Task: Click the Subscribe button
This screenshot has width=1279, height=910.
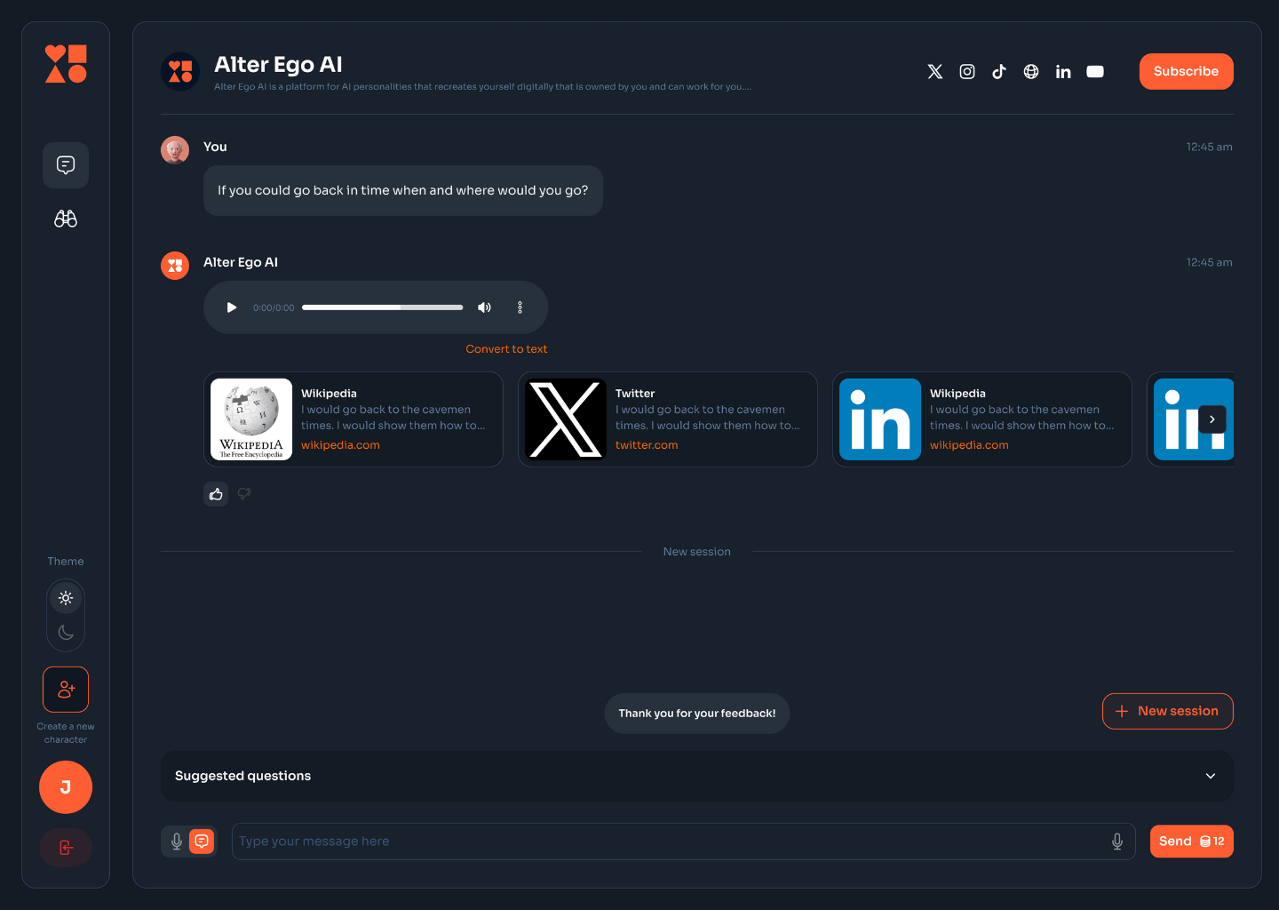Action: 1186,72
